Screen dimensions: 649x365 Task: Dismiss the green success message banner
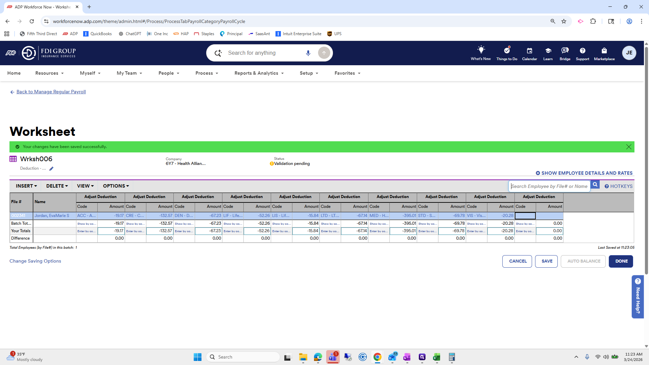point(628,147)
